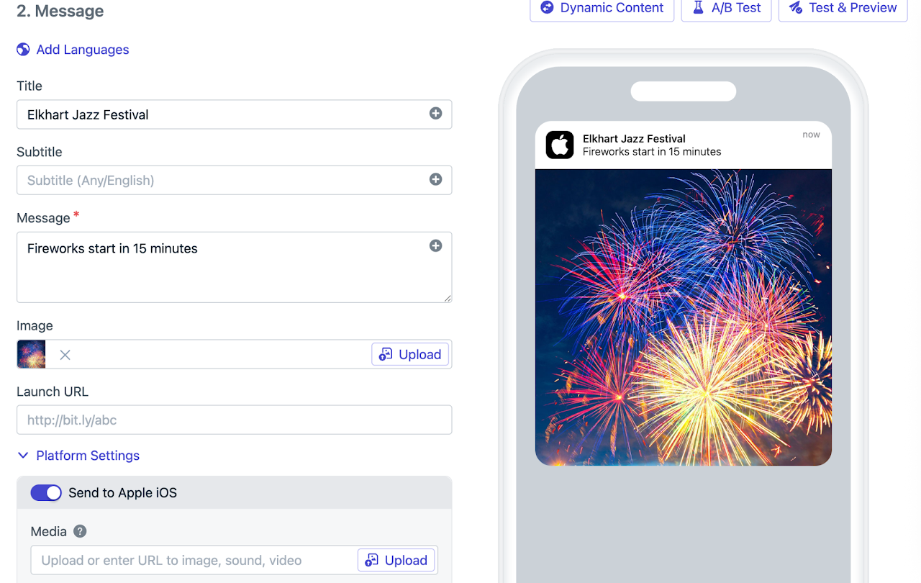Click the plus icon in Subtitle field
This screenshot has width=921, height=583.
coord(435,180)
